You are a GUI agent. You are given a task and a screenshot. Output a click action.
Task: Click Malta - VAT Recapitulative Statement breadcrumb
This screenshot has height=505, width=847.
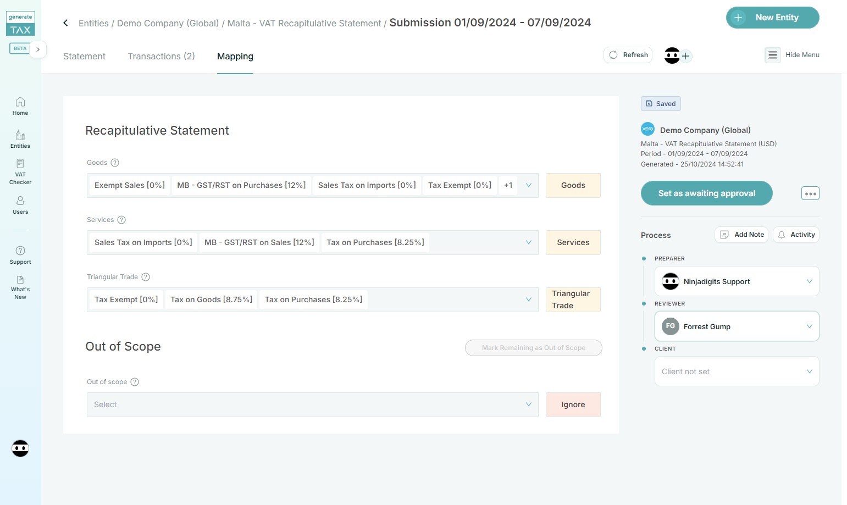pyautogui.click(x=304, y=23)
